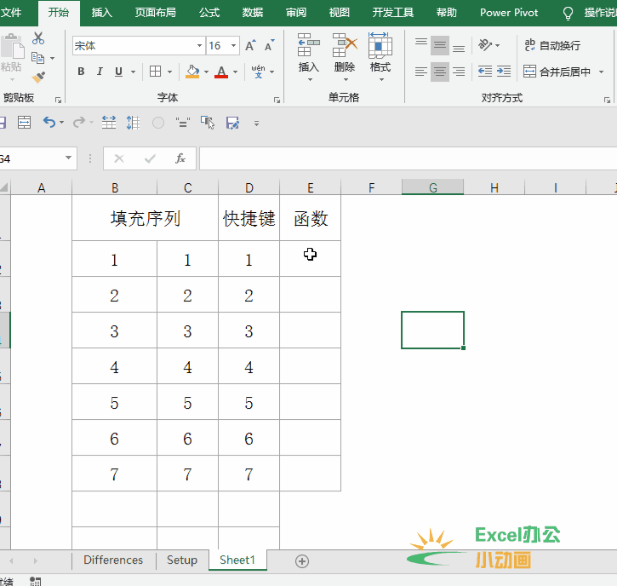The width and height of the screenshot is (617, 586).
Task: Expand border options arrow
Action: (x=169, y=72)
